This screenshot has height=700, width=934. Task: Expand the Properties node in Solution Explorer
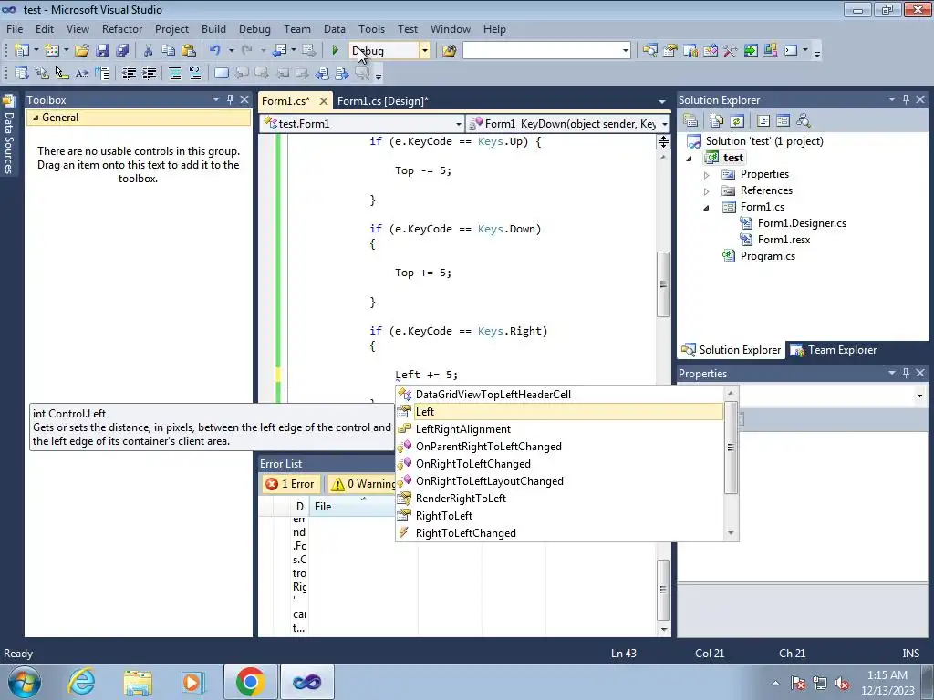coord(707,175)
